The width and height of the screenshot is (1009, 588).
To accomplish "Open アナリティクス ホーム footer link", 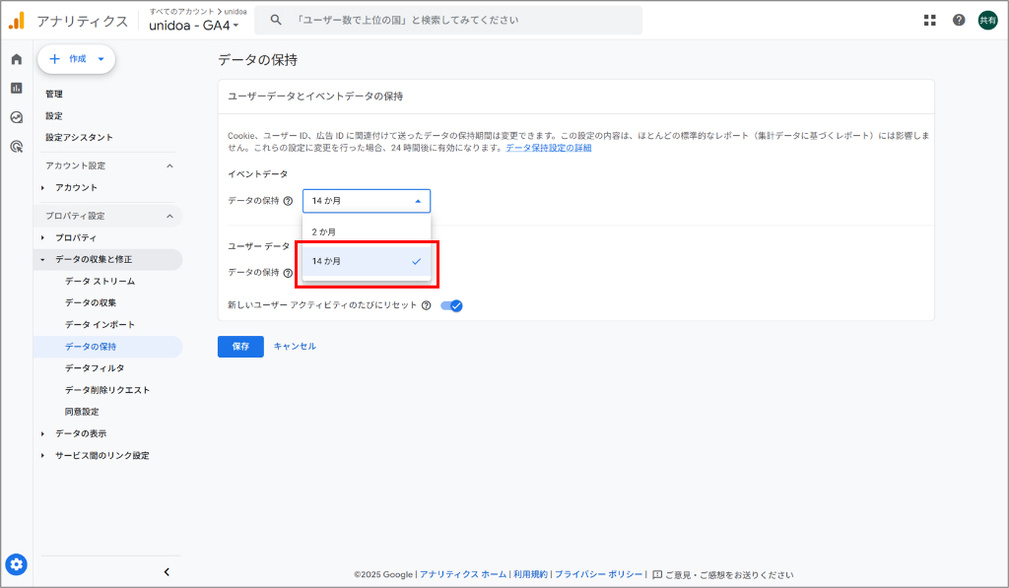I will (x=463, y=574).
